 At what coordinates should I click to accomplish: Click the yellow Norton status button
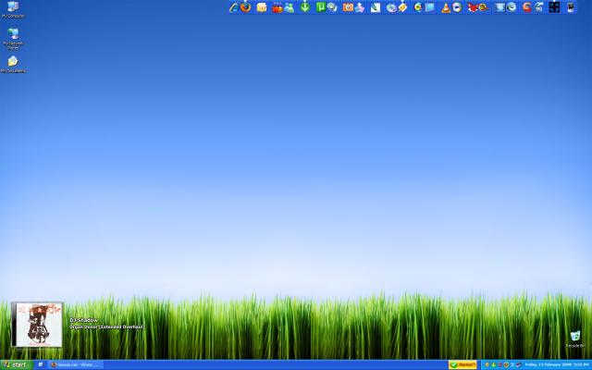click(462, 364)
